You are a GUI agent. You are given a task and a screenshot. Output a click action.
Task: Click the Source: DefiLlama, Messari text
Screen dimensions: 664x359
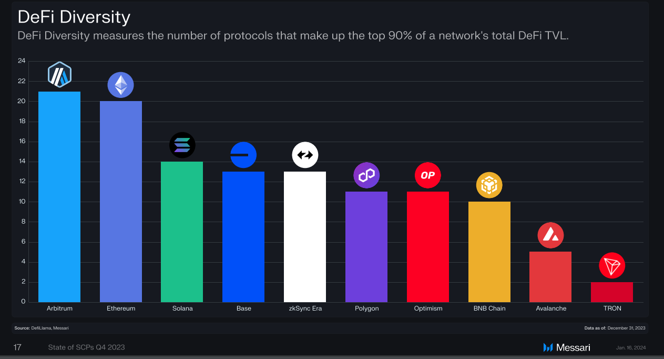pos(42,328)
